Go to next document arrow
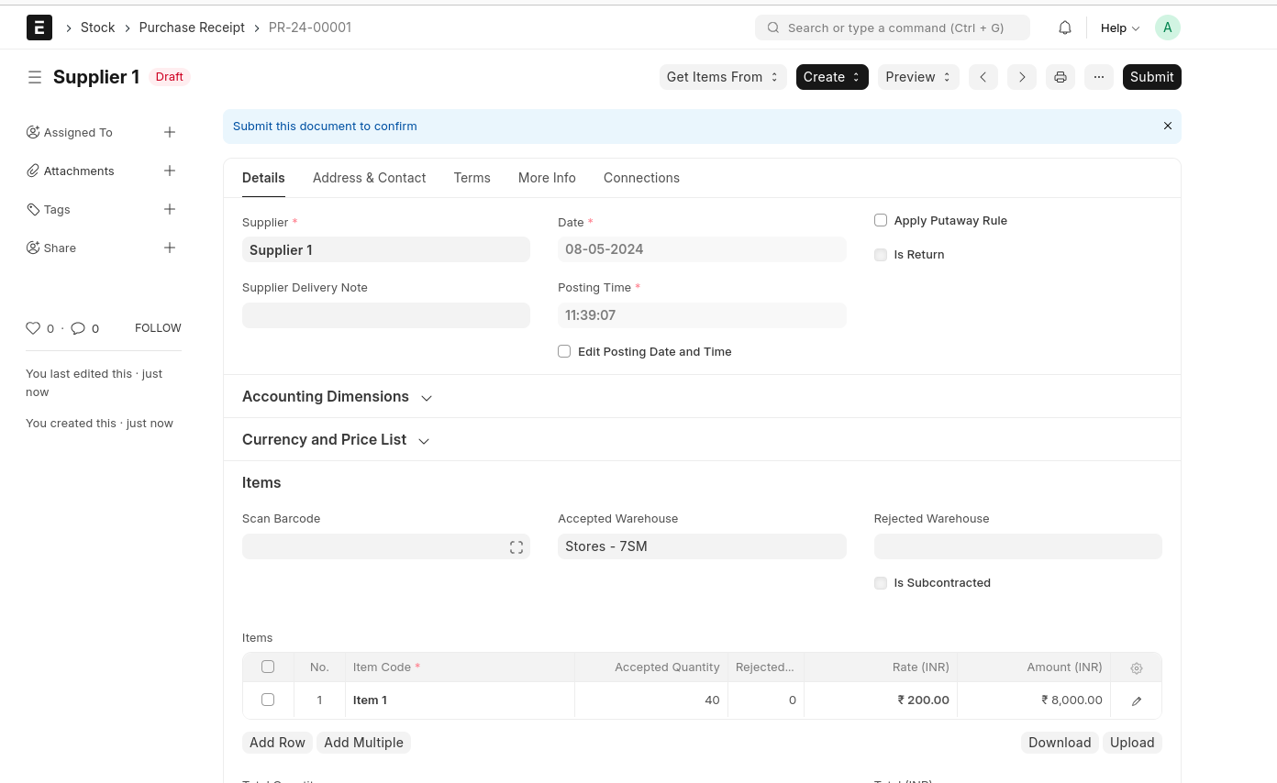 pos(1021,77)
